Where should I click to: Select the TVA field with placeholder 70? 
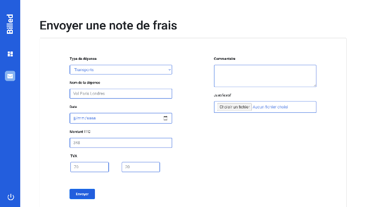click(x=90, y=167)
